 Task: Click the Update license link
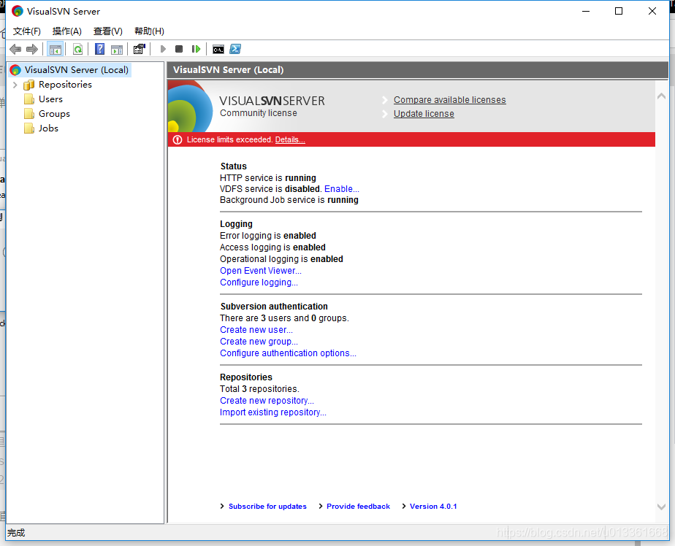[x=424, y=114]
